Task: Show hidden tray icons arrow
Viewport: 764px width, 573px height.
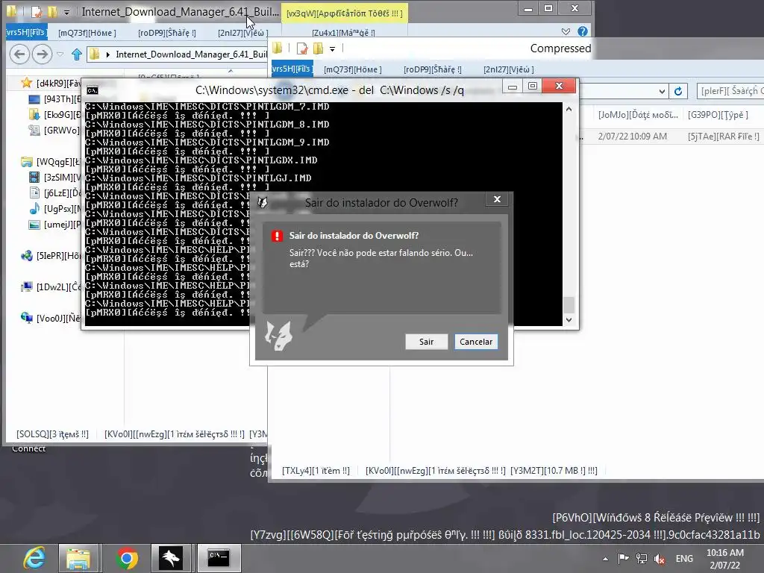Action: click(x=605, y=559)
